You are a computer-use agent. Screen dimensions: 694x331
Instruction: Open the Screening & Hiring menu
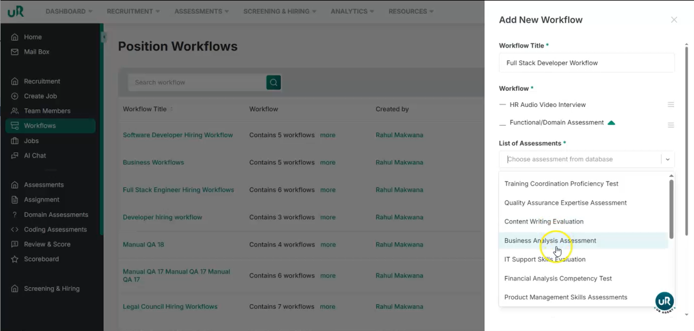(279, 11)
